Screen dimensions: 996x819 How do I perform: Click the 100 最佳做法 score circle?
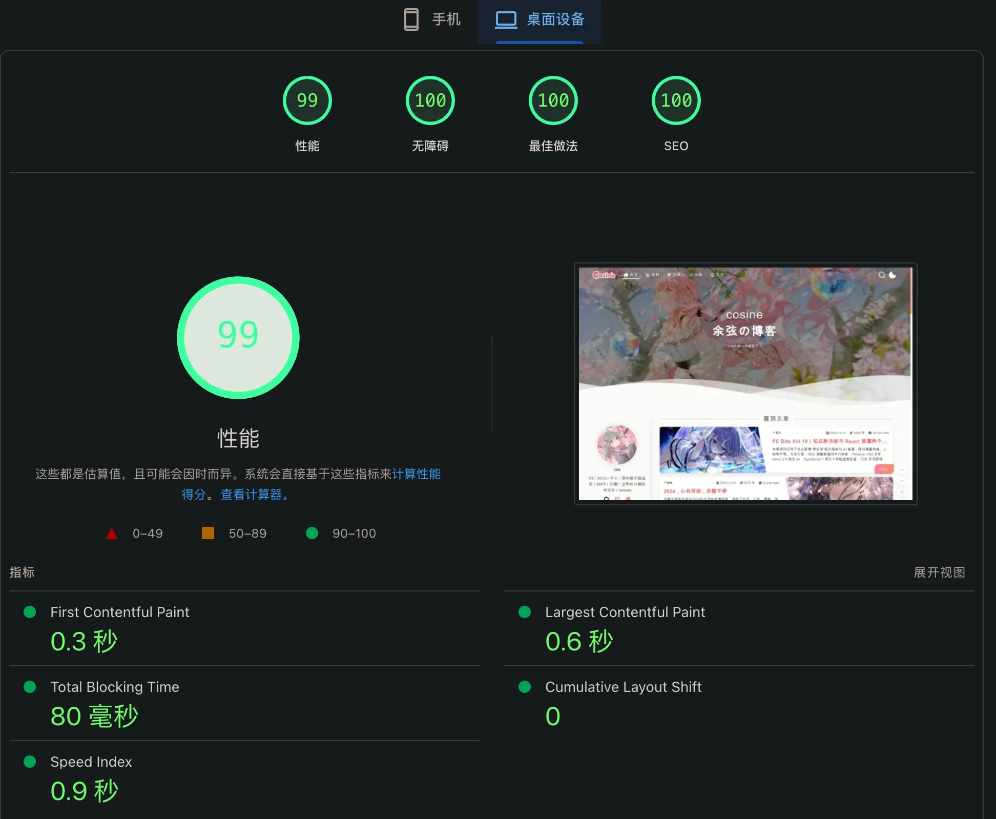point(553,100)
